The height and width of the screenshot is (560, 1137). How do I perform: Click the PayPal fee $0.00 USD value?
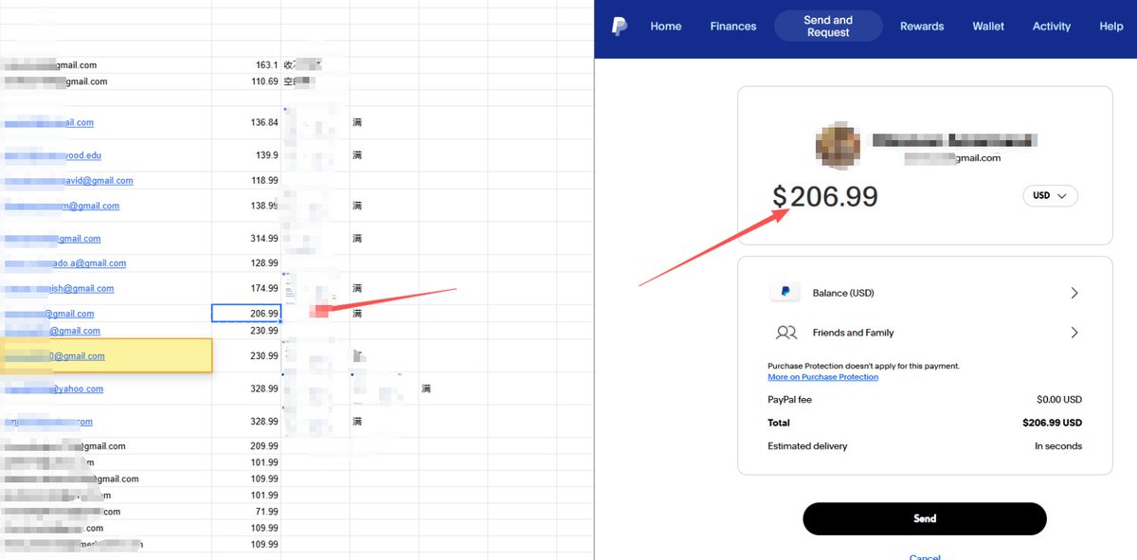pos(1059,400)
